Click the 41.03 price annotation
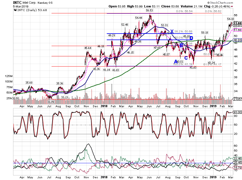The height and width of the screenshot is (180, 242). pyautogui.click(x=116, y=70)
